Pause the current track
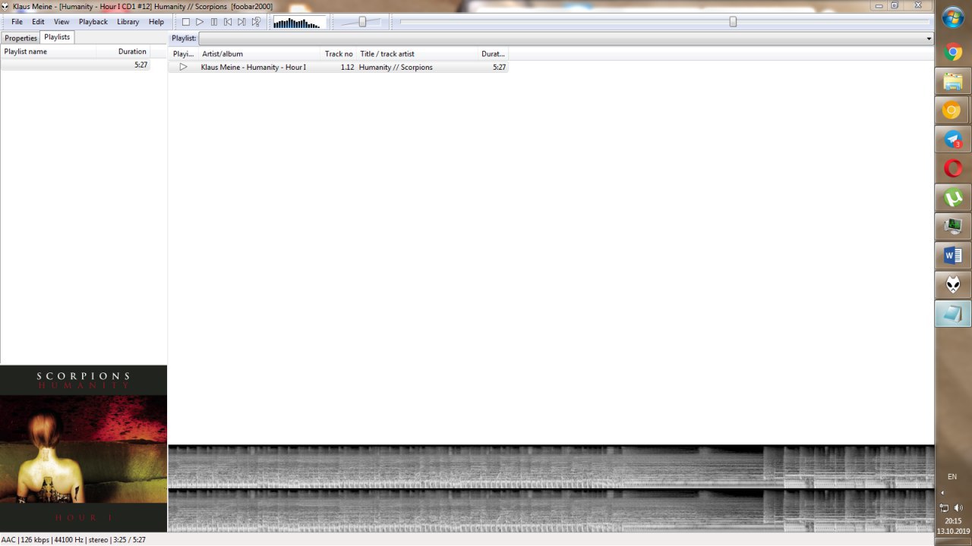This screenshot has height=546, width=972. pyautogui.click(x=214, y=22)
